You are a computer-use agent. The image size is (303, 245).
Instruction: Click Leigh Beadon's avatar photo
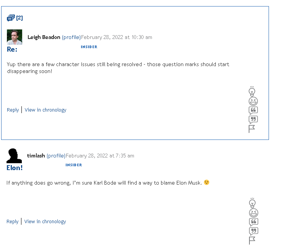15,37
